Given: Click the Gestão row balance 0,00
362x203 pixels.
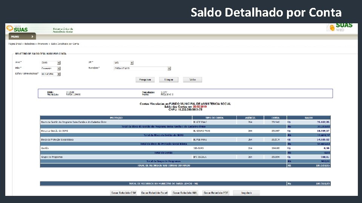Looking at the screenshot, I should coord(327,148).
